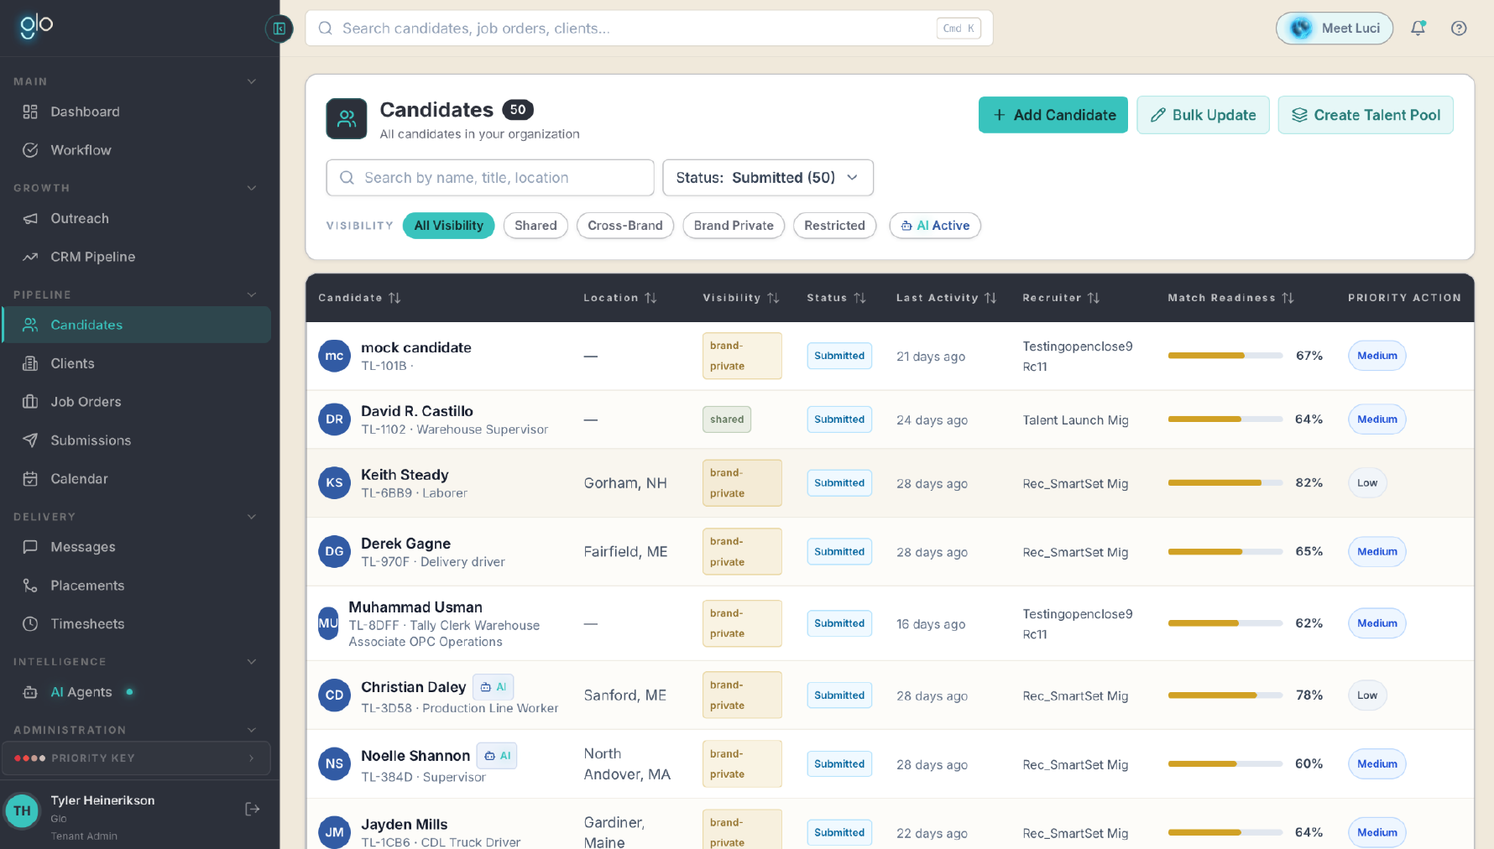
Task: Collapse the GROWTH sidebar section
Action: [251, 188]
